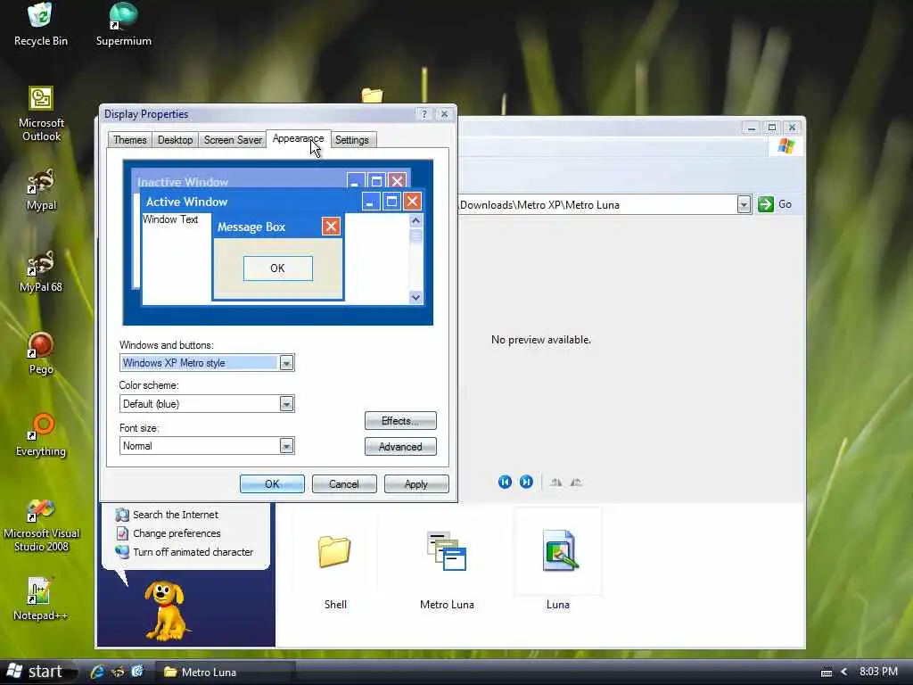The height and width of the screenshot is (685, 913).
Task: Click the Inactive Window preview title
Action: click(182, 182)
